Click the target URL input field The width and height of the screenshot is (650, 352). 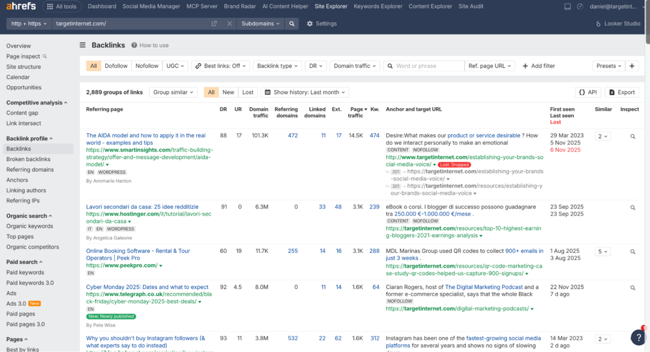(x=132, y=24)
